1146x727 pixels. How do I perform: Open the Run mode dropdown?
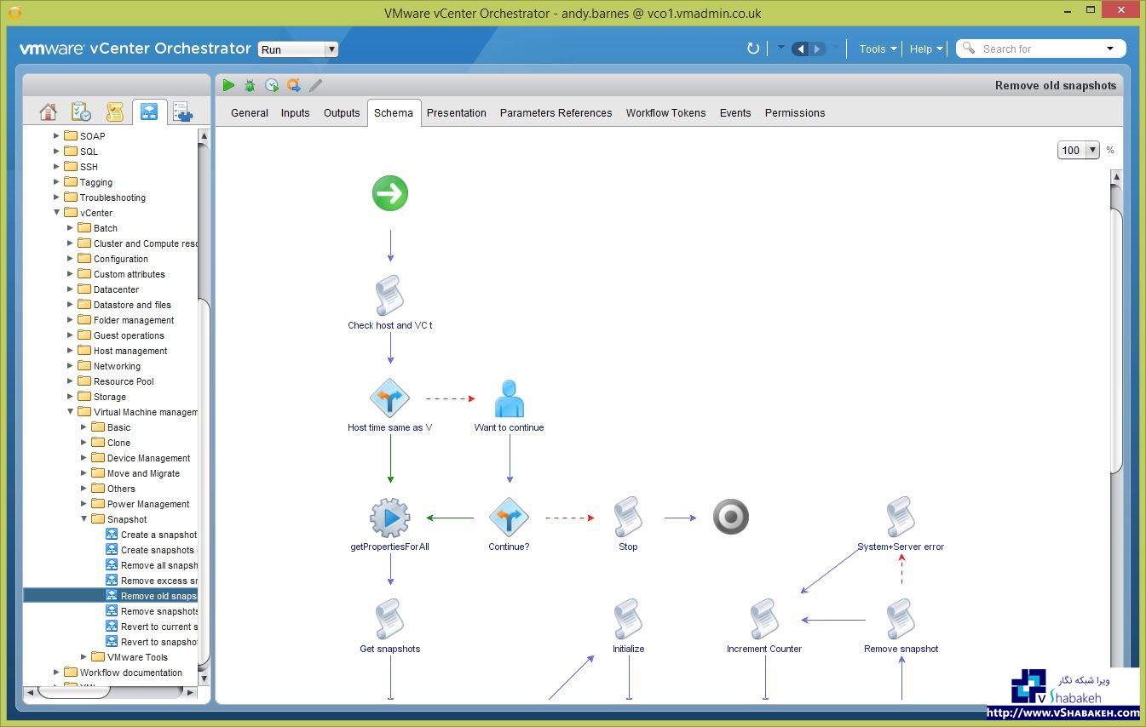pos(298,49)
